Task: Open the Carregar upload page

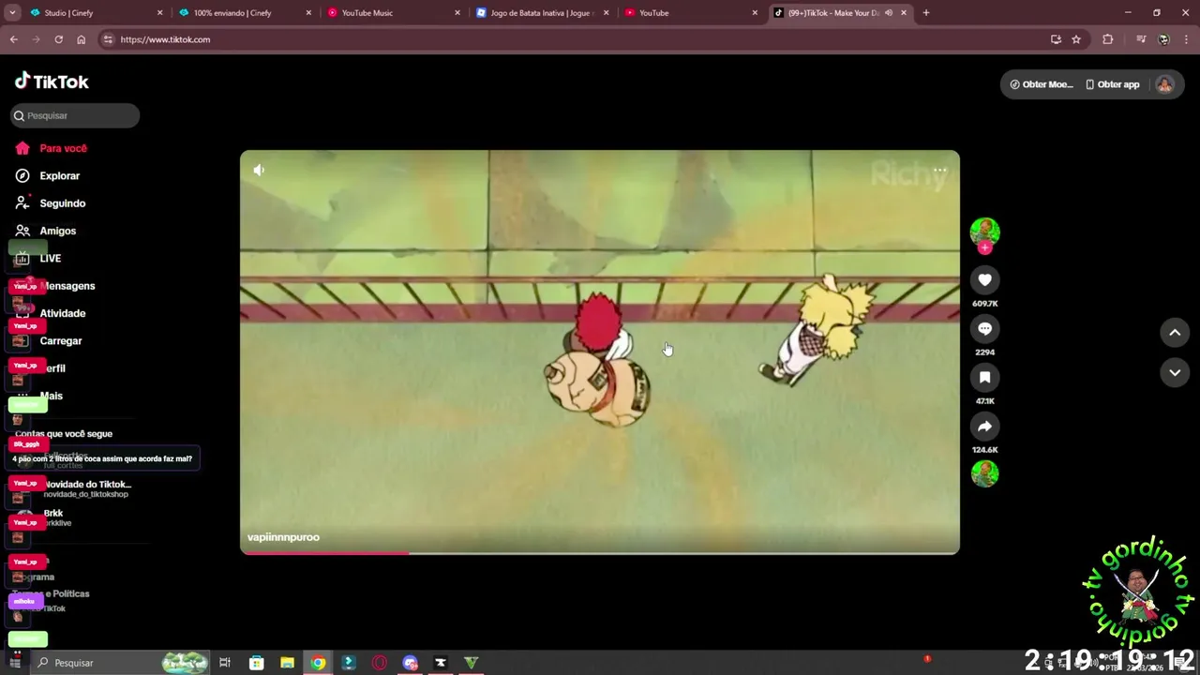Action: (x=50, y=341)
